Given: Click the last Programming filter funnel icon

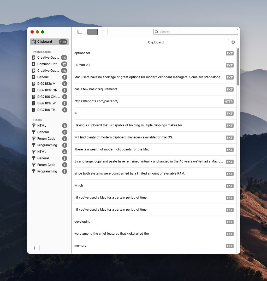Looking at the screenshot, I should [x=34, y=171].
